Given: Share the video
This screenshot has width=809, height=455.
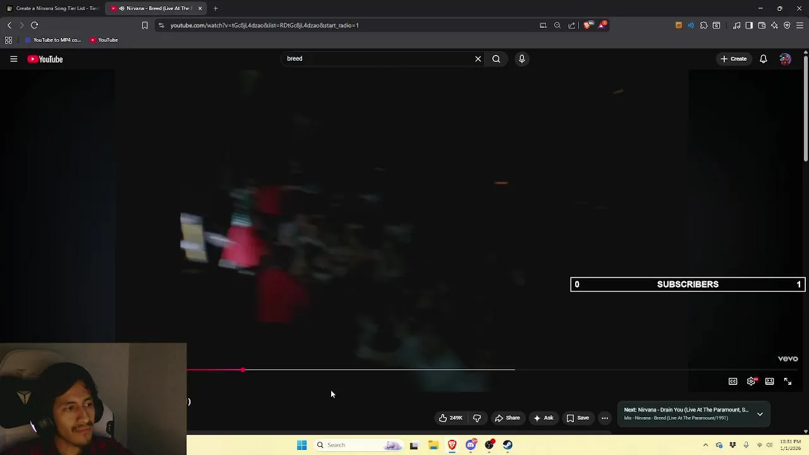Looking at the screenshot, I should 507,418.
